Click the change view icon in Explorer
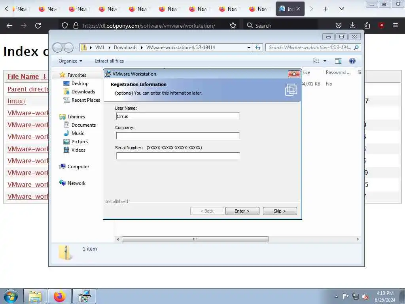The image size is (405, 304). (x=316, y=61)
